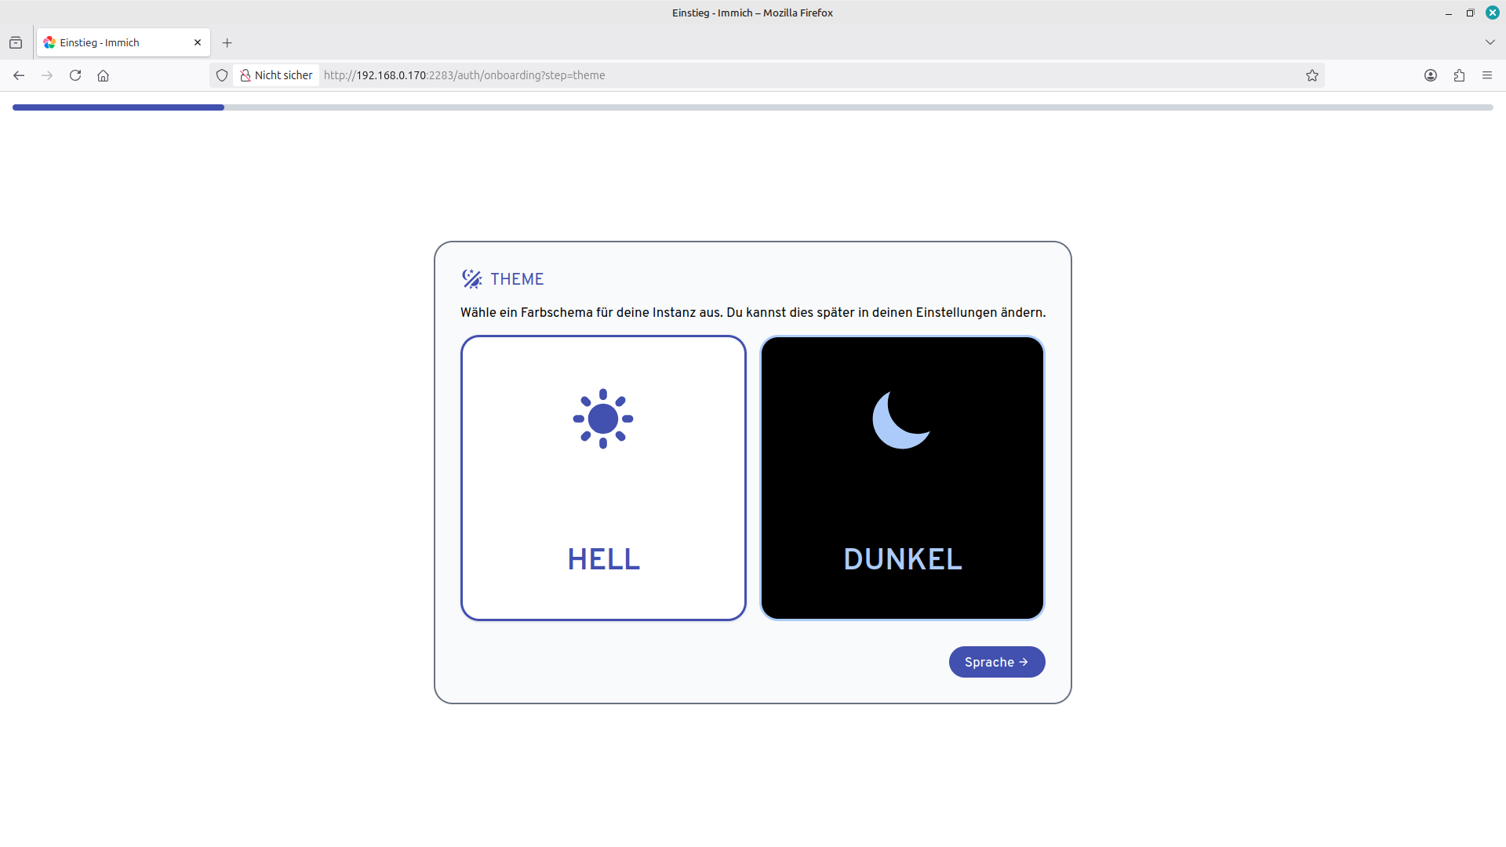Click the Nicht sicher security indicator
1506x847 pixels.
click(x=276, y=75)
